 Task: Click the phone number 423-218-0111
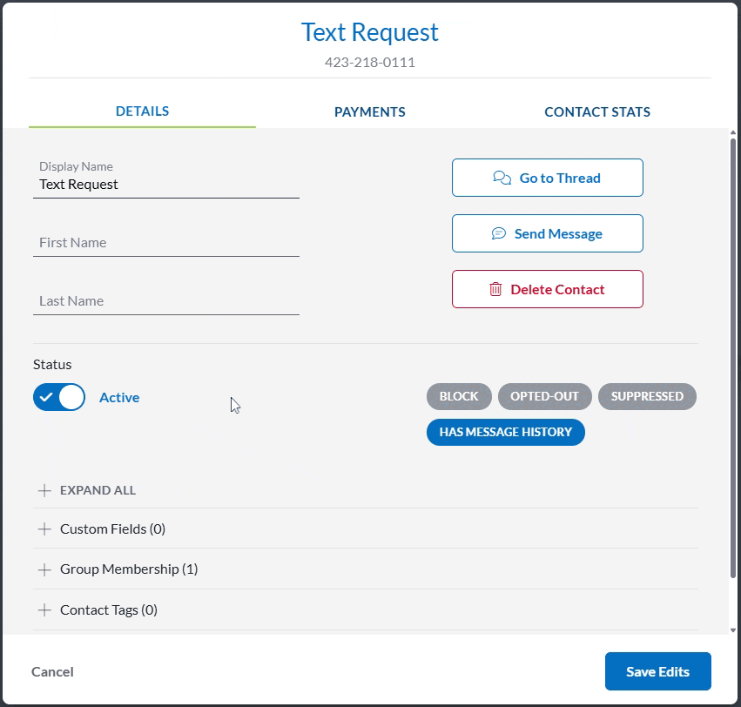point(369,63)
